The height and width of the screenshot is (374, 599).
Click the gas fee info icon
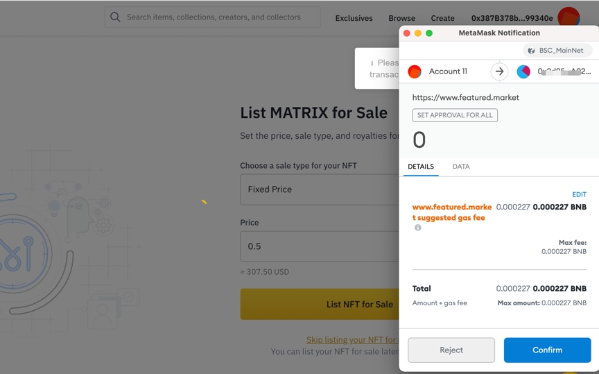[x=418, y=228]
